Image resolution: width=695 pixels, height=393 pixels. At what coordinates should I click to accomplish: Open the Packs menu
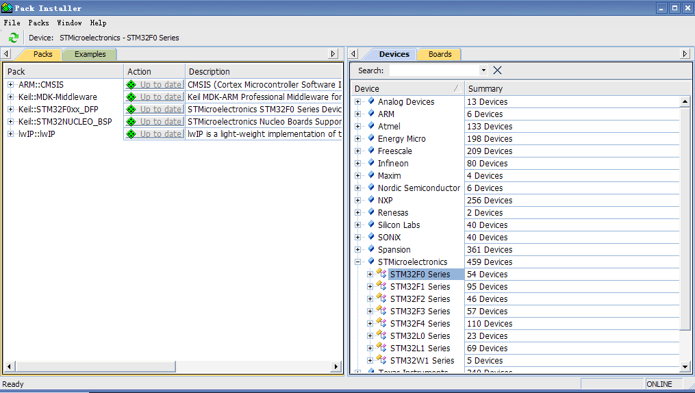coord(38,23)
